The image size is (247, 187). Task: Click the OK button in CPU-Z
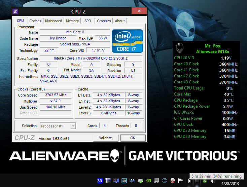click(133, 138)
